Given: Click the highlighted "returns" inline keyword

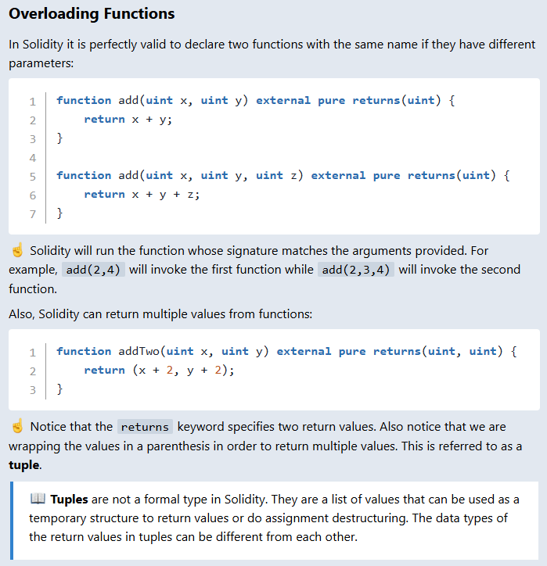Looking at the screenshot, I should pyautogui.click(x=145, y=427).
